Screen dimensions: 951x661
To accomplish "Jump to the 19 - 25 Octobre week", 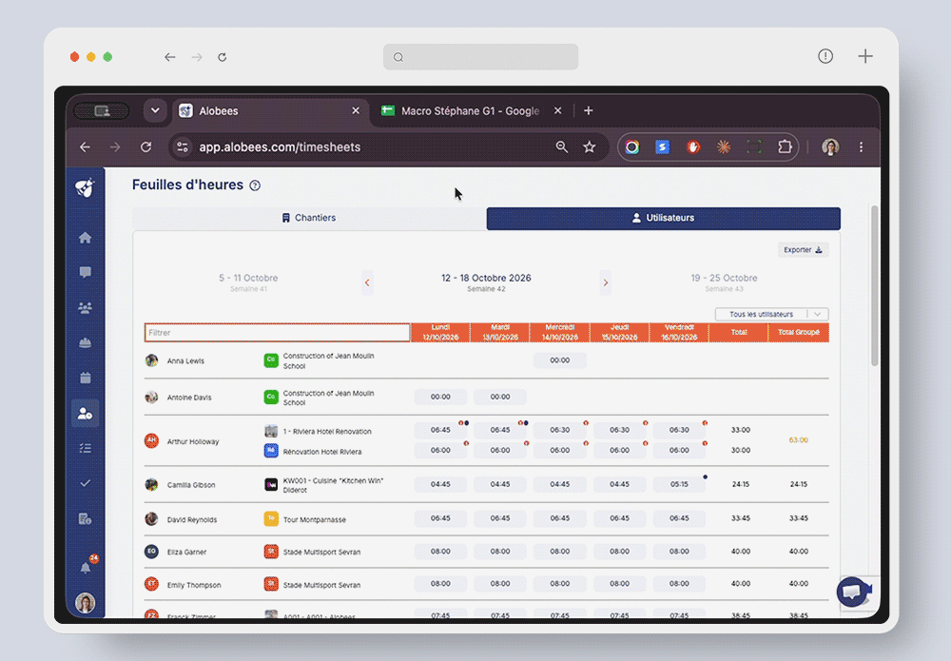I will (724, 282).
